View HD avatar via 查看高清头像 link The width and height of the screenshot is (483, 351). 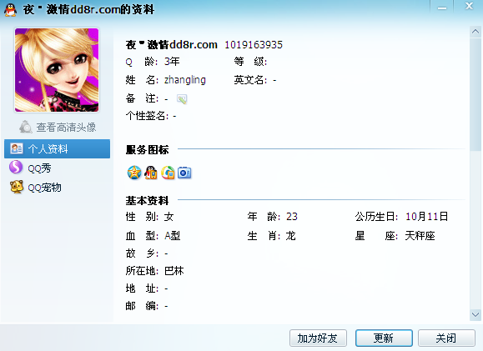[66, 128]
